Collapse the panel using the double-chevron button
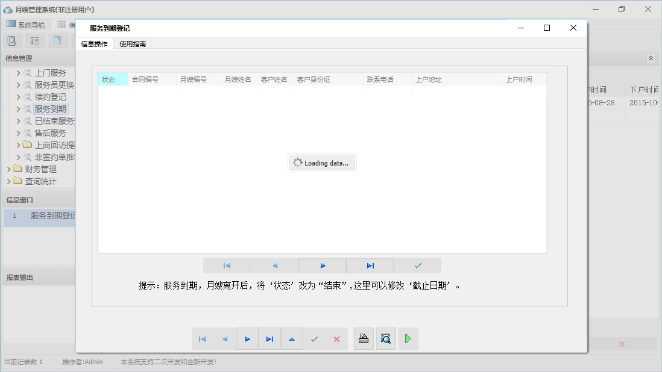This screenshot has height=372, width=662. (651, 58)
